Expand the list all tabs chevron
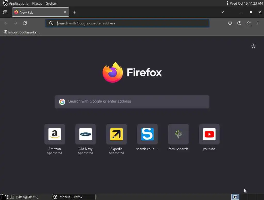The width and height of the screenshot is (264, 200). (x=222, y=12)
